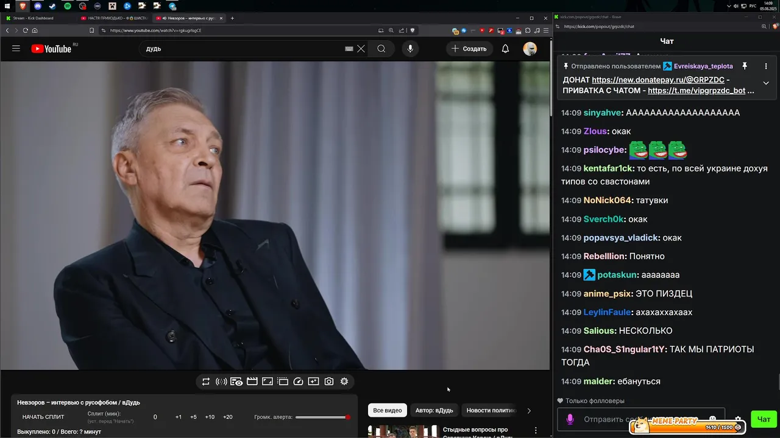Show more filter chips with right chevron
The height and width of the screenshot is (438, 780).
(x=529, y=411)
